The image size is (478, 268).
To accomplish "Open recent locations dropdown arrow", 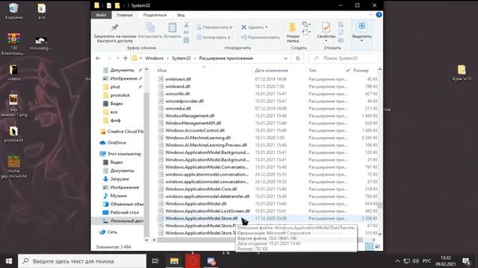I will (x=118, y=58).
